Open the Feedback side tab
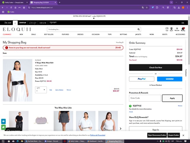The width and height of the screenshot is (190, 143). [x=186, y=73]
